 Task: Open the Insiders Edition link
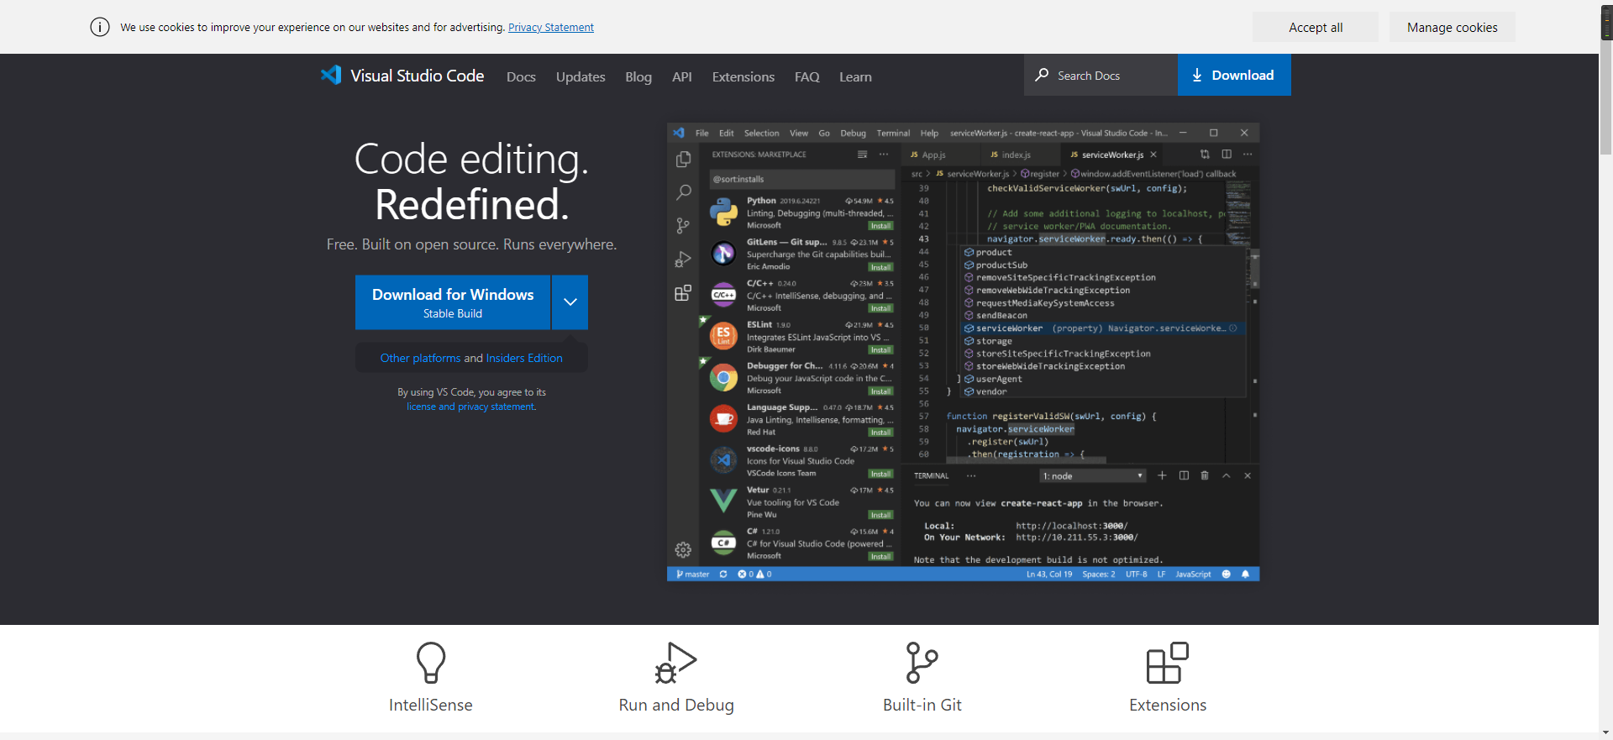524,358
